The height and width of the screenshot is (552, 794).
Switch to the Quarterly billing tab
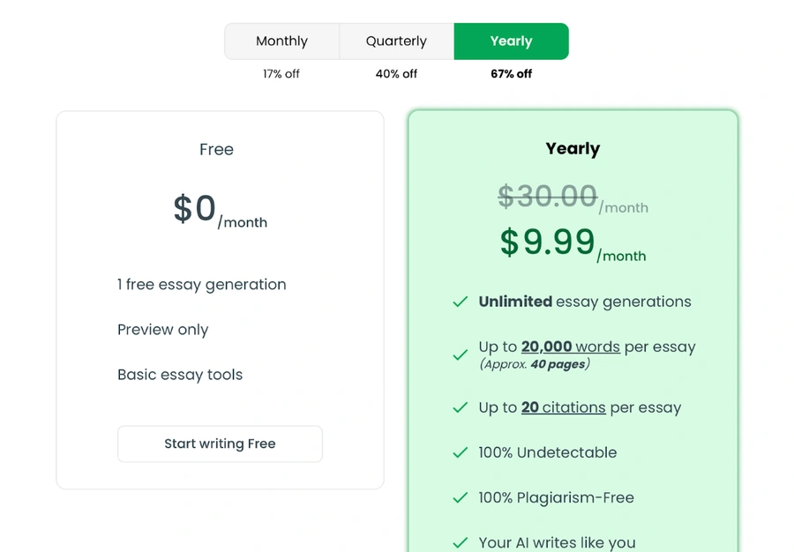click(x=396, y=41)
